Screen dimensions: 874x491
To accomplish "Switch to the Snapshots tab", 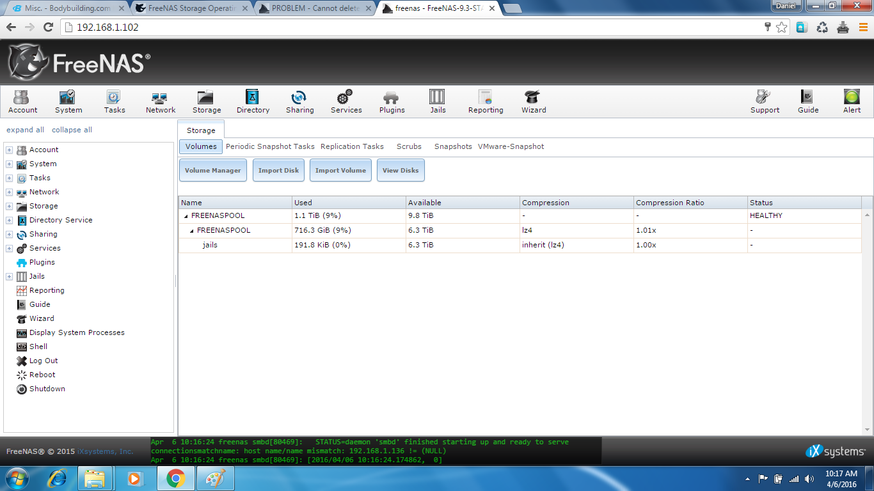I will [453, 146].
